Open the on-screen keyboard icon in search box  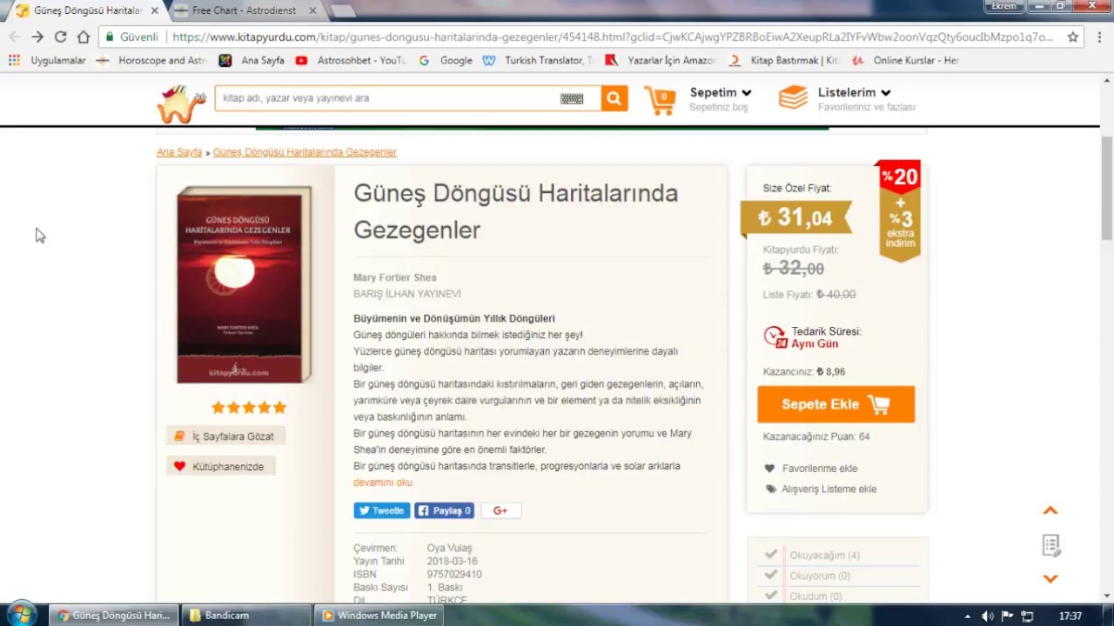[x=572, y=98]
